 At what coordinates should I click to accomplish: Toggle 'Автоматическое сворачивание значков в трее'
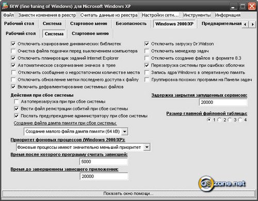13,65
